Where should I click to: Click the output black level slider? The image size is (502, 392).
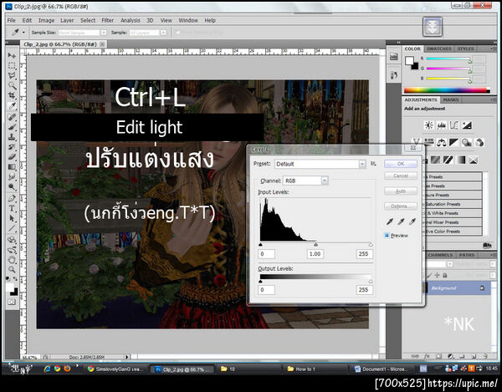point(260,282)
